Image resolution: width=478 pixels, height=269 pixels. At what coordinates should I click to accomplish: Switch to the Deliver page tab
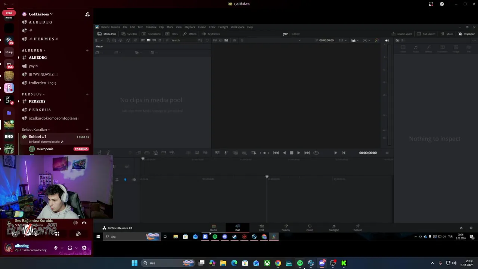click(x=358, y=228)
